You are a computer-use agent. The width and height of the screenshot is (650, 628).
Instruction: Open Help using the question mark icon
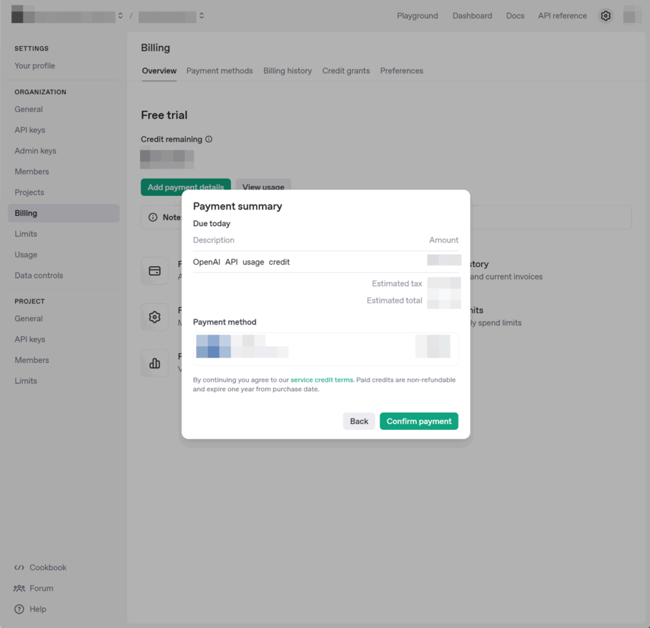click(20, 609)
